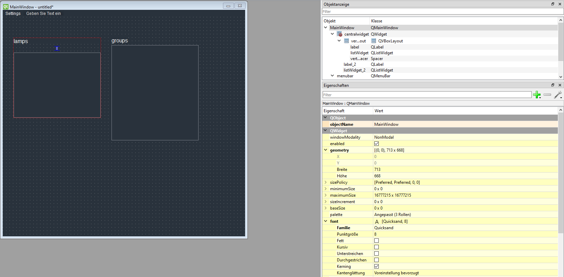Toggle the Unterstreichen checkbox
This screenshot has width=564, height=277.
pyautogui.click(x=376, y=254)
